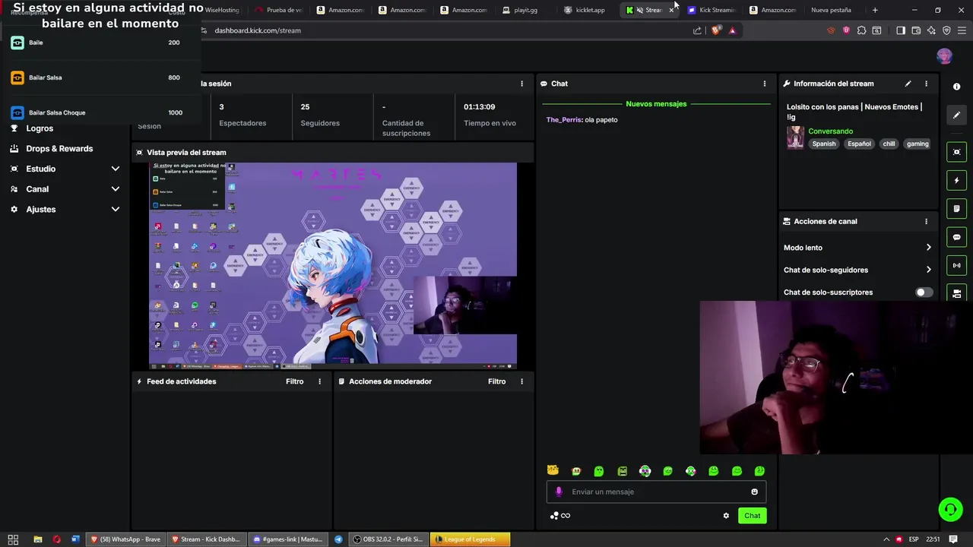Click the Spanish stream tag

(x=823, y=144)
